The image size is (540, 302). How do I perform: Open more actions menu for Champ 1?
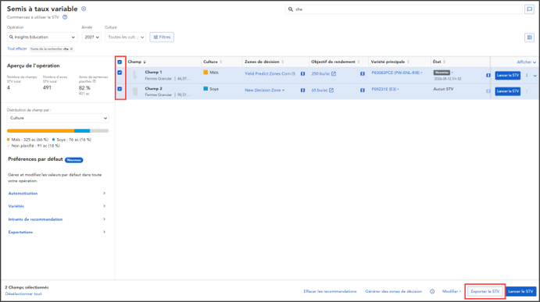pyautogui.click(x=527, y=76)
